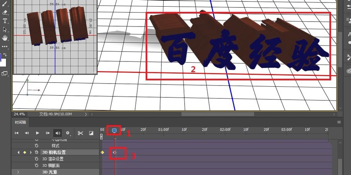Image resolution: width=351 pixels, height=175 pixels.
Task: Click the 3D secondary view thumbnail
Action: pyautogui.click(x=55, y=37)
